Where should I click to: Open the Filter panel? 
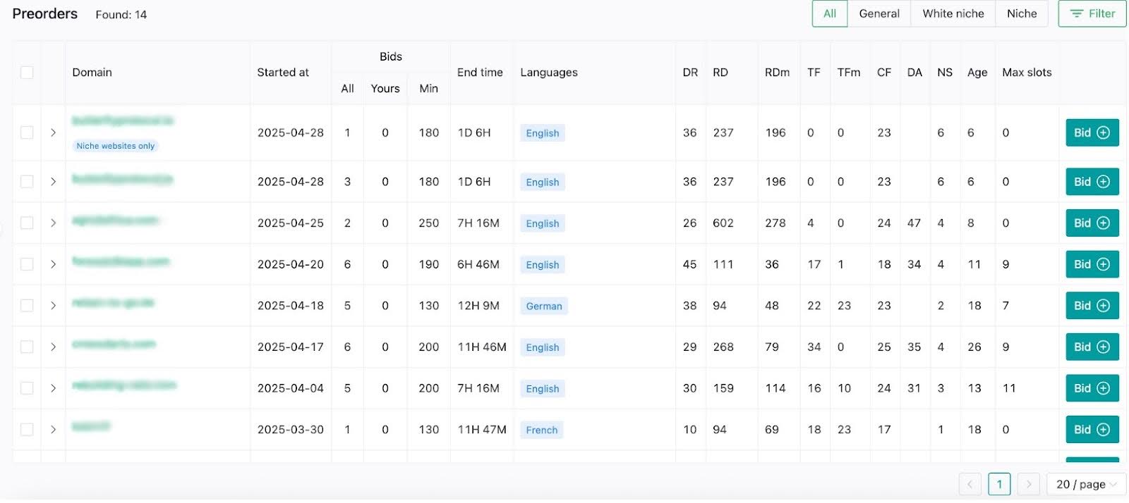point(1092,14)
